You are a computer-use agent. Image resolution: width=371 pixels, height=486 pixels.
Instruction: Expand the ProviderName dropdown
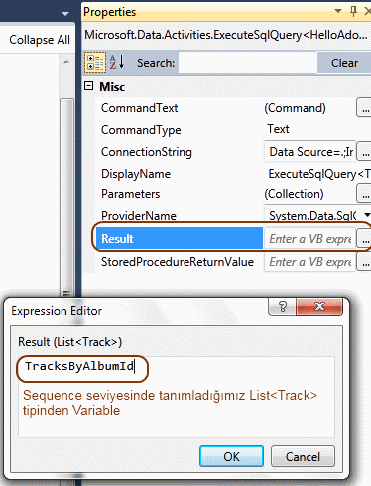(367, 215)
